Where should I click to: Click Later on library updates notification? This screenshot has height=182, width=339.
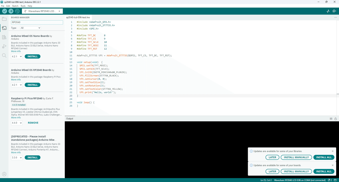272,157
